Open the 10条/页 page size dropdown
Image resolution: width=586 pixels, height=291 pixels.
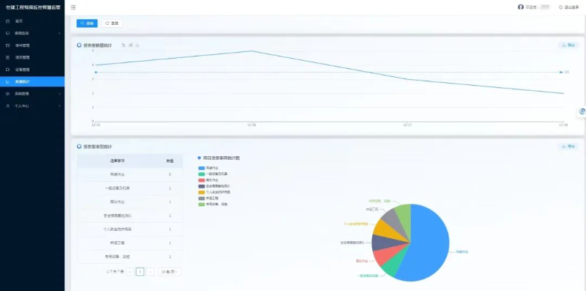[x=169, y=272]
